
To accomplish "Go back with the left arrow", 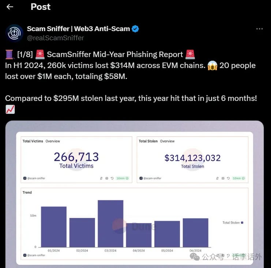I will click(10, 7).
